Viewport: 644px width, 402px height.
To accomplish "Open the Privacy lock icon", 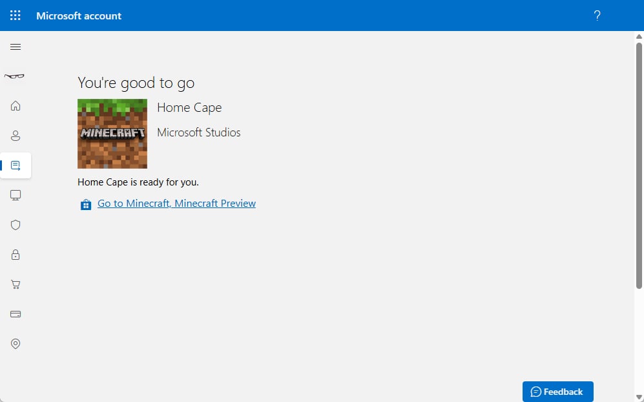I will coord(16,255).
